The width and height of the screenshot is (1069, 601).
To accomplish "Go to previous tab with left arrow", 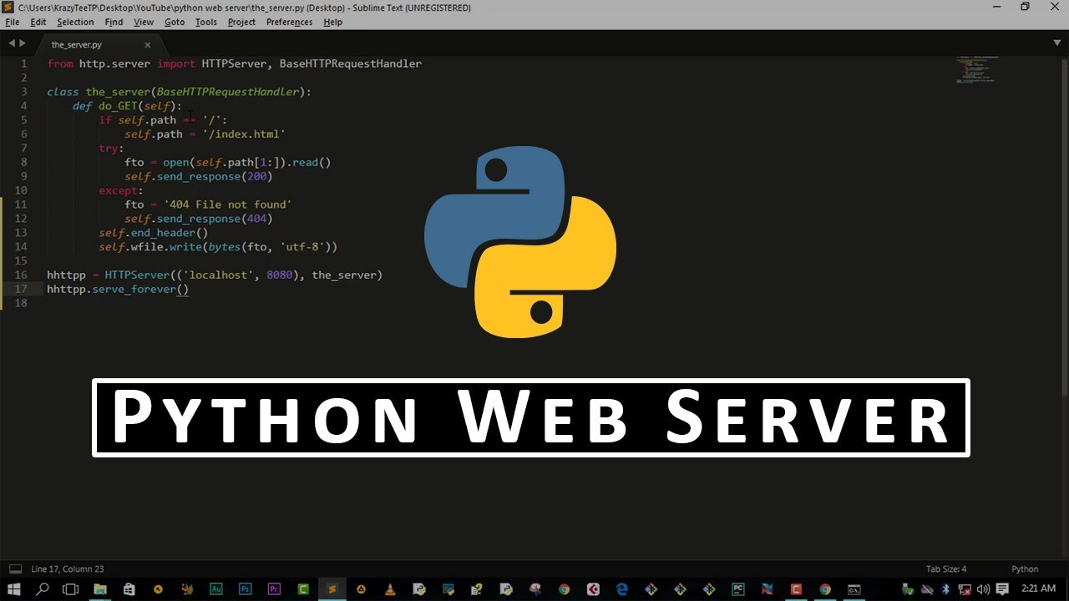I will tap(12, 43).
